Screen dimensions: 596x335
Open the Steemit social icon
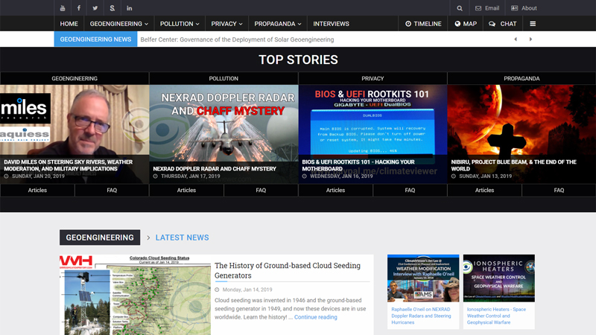[112, 8]
